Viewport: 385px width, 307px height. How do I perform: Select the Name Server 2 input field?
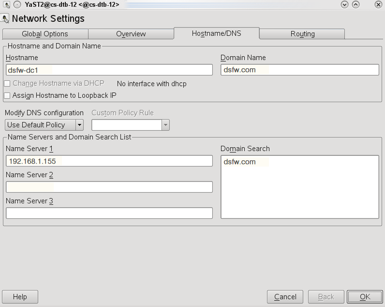[109, 187]
